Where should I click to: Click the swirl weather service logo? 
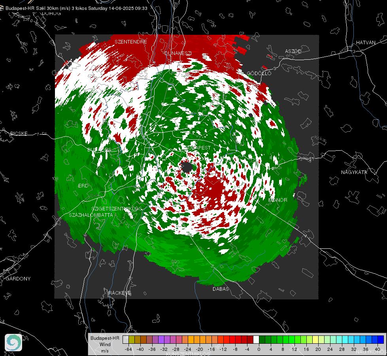13,343
